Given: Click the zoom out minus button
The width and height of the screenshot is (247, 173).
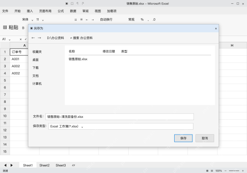Looking at the screenshot, I should coord(225,171).
